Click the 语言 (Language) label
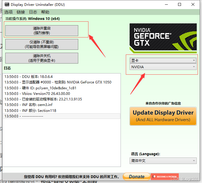Image resolution: width=202 pixels, height=183 pixels. tap(146, 154)
